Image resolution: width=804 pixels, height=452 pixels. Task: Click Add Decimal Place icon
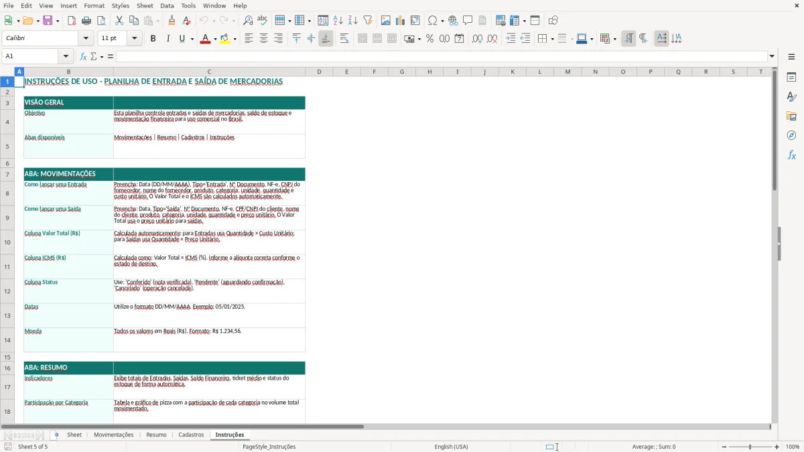coord(478,39)
